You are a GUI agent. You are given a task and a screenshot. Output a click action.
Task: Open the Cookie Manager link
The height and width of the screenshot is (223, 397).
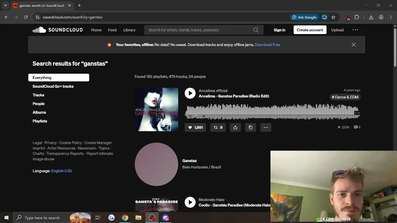pos(98,143)
